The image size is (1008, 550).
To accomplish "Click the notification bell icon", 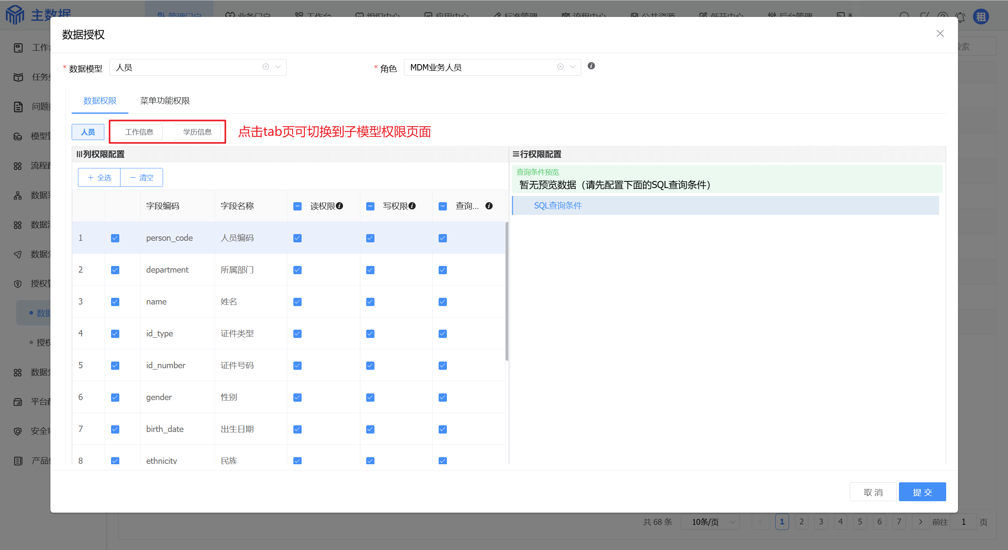I will (960, 17).
